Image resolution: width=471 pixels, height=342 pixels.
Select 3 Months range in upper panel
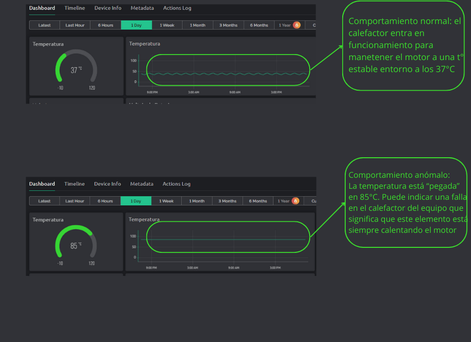pos(228,25)
